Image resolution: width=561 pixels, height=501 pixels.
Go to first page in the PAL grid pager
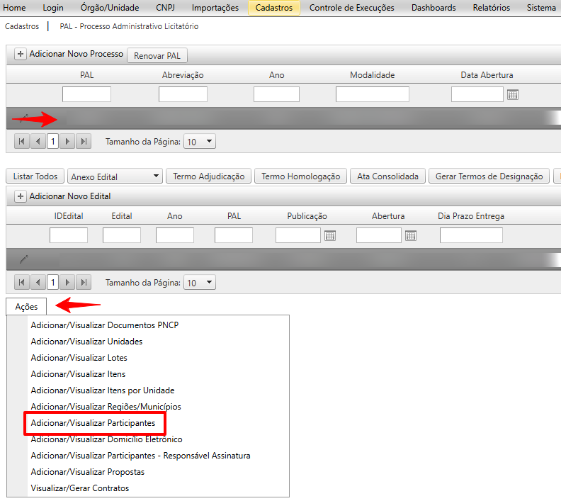pyautogui.click(x=22, y=142)
